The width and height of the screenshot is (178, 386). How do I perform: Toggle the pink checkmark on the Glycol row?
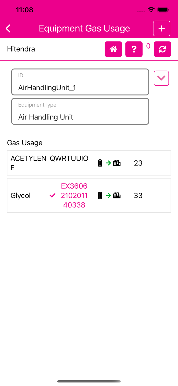coord(52,195)
